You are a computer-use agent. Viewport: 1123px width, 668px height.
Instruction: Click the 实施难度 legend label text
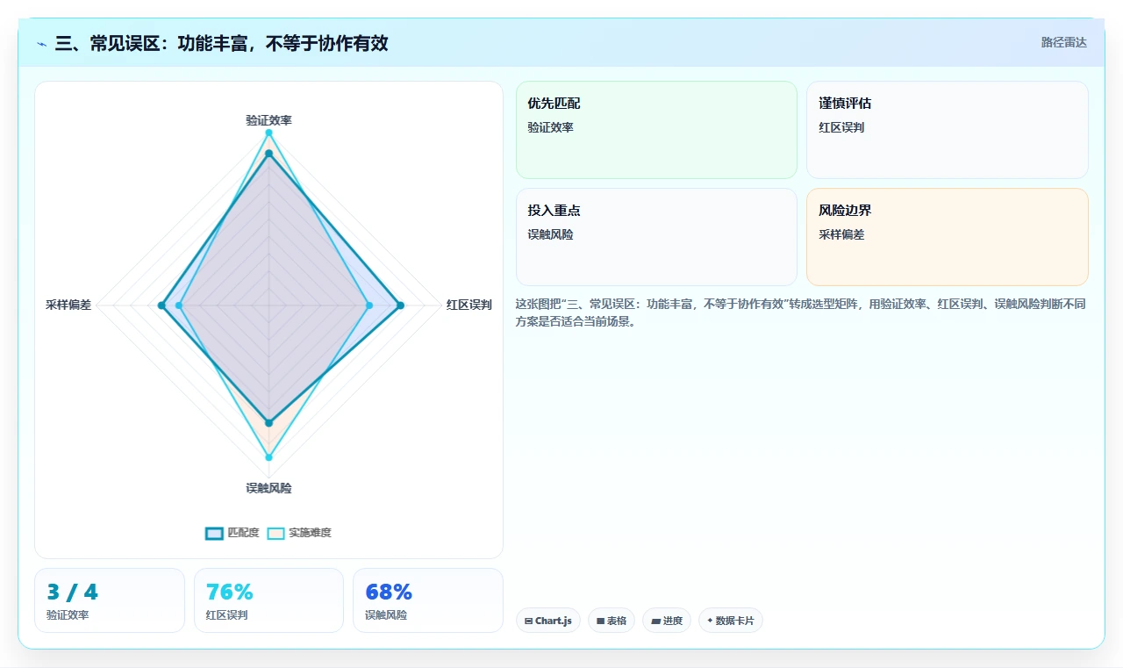310,533
